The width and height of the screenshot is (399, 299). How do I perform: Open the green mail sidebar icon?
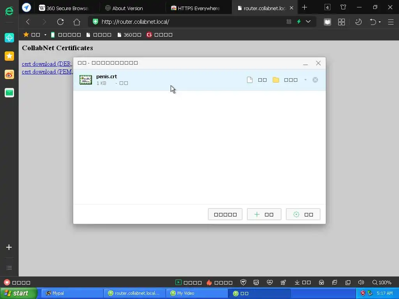tap(9, 93)
